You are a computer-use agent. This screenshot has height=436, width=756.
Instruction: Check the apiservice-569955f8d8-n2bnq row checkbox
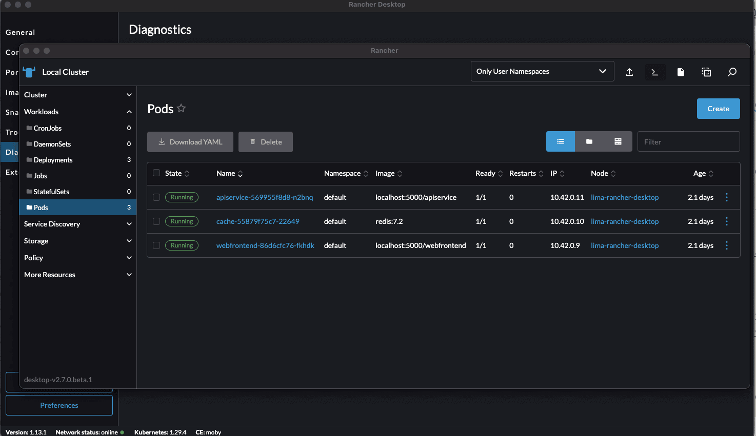pos(156,197)
